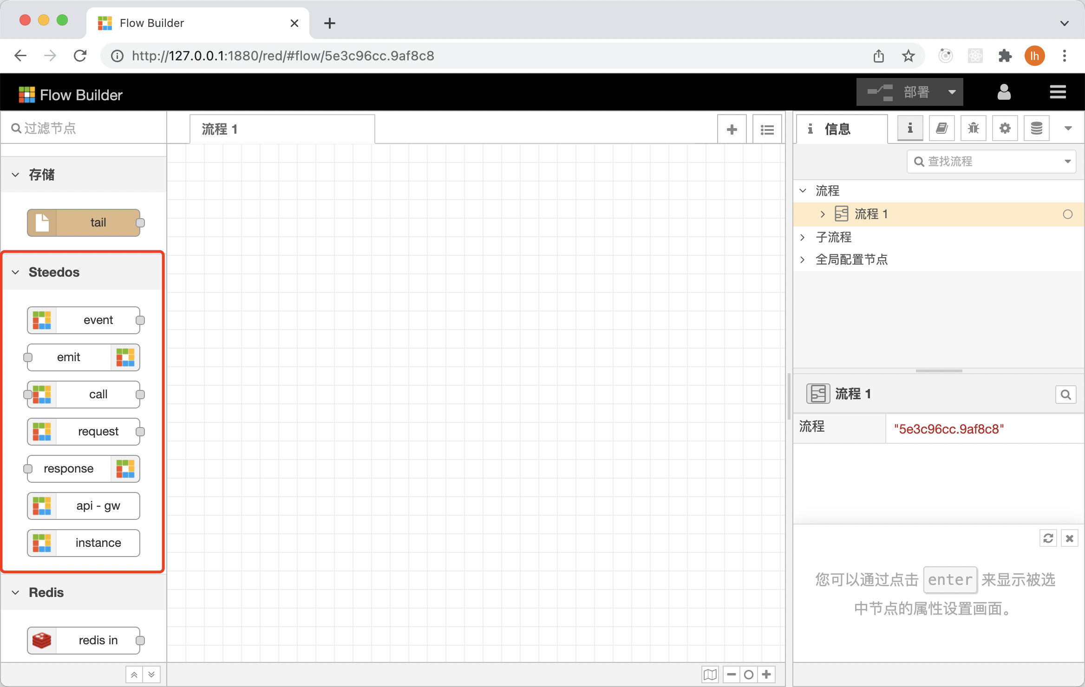Open the info sidebar tab icon
This screenshot has height=687, width=1085.
[x=910, y=129]
